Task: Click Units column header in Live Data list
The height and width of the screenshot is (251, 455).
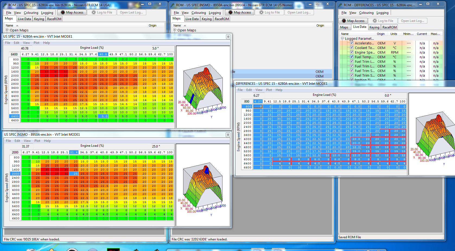Action: pos(394,34)
